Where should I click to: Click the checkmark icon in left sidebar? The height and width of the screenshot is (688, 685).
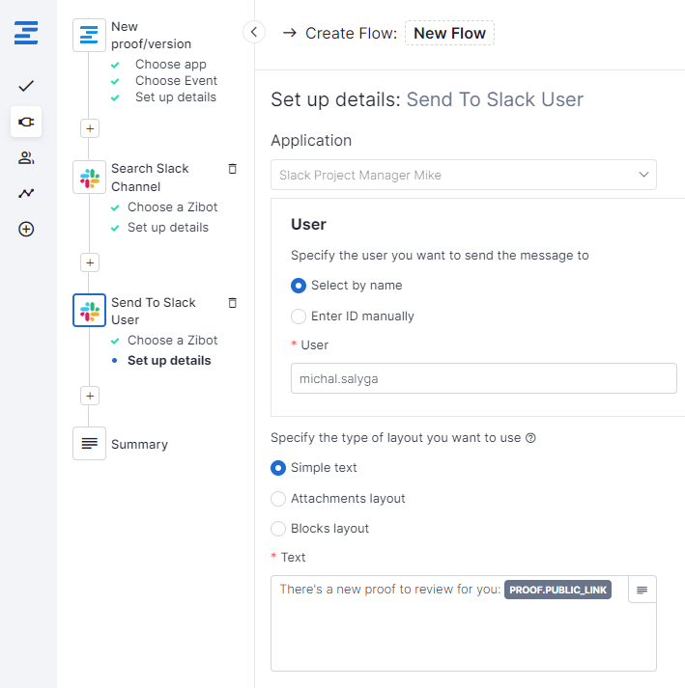pyautogui.click(x=26, y=86)
